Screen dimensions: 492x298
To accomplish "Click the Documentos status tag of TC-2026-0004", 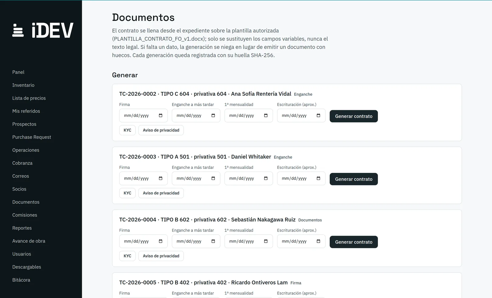I will click(x=310, y=220).
